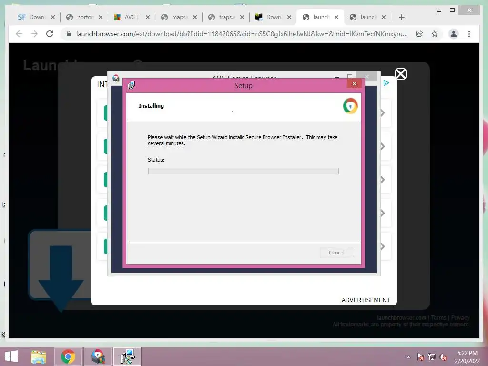Click the installation status progress bar
This screenshot has height=366, width=488.
pos(244,171)
